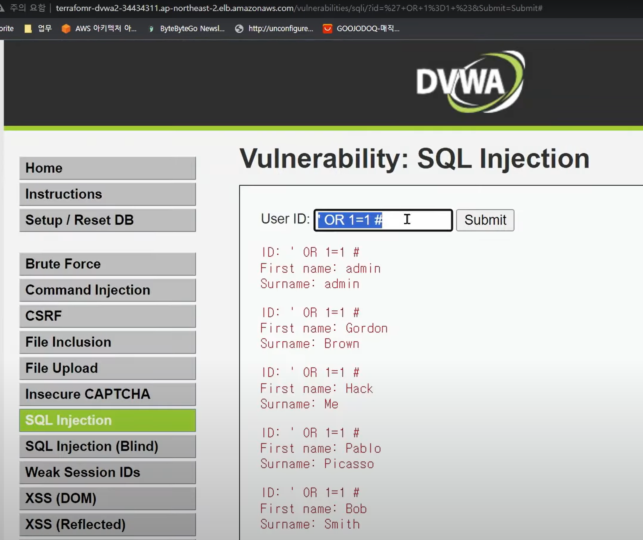Viewport: 643px width, 540px height.
Task: Click the address bar URL
Action: coord(299,8)
